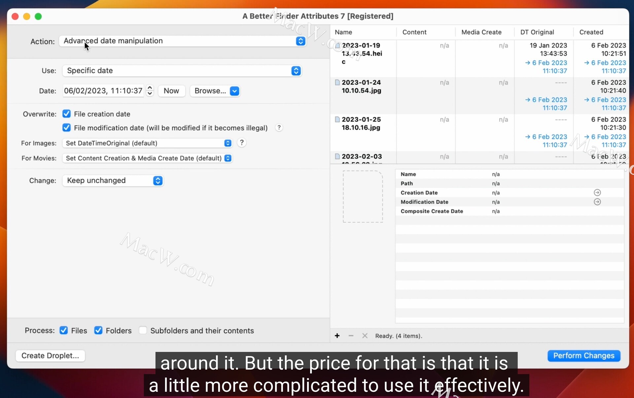Click the Ready. (4 items). status text

(399, 336)
